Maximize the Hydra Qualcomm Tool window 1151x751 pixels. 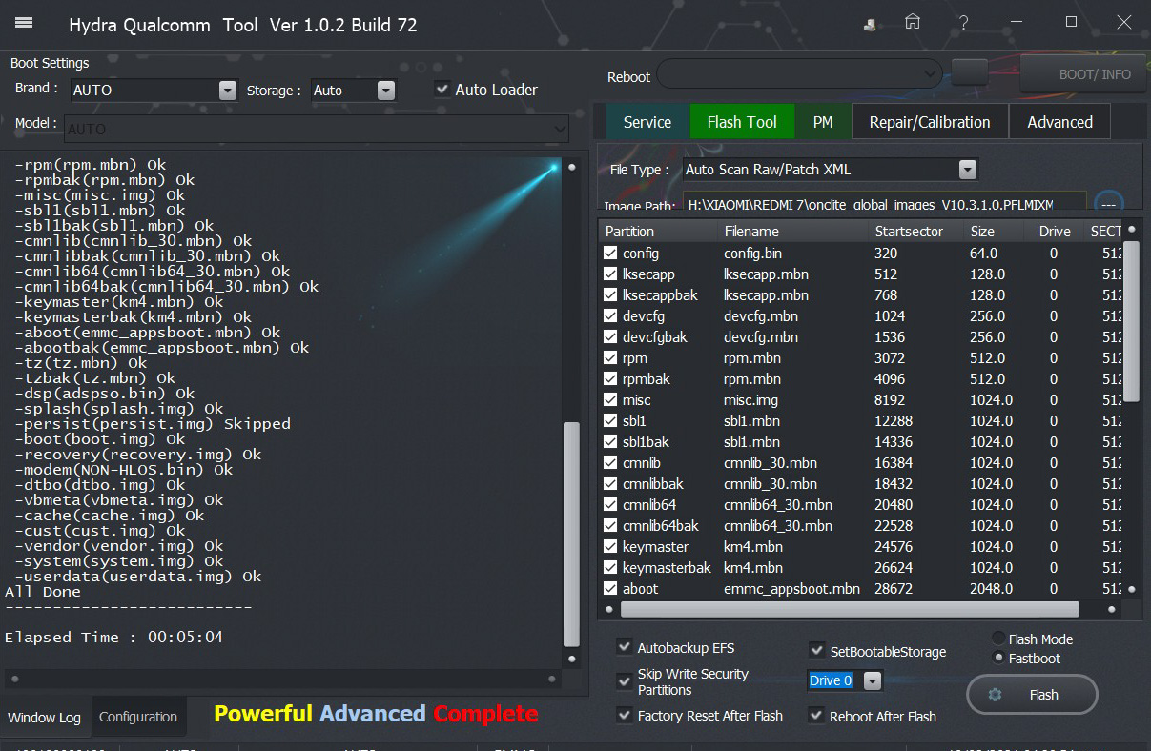[x=1072, y=22]
